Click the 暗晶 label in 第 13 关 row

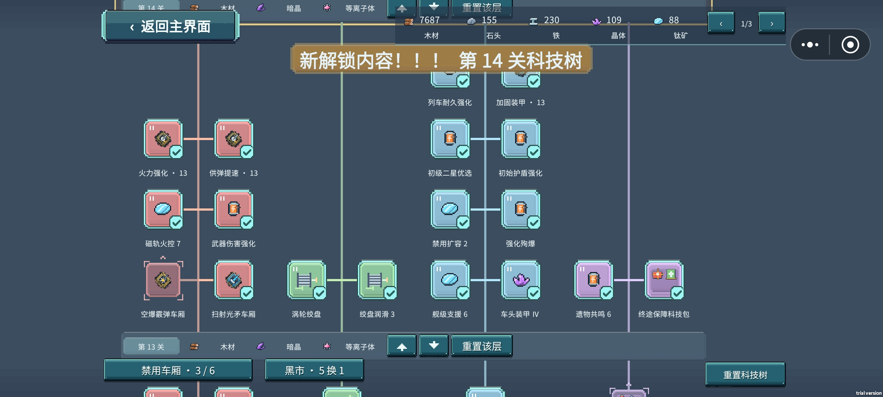(x=294, y=347)
